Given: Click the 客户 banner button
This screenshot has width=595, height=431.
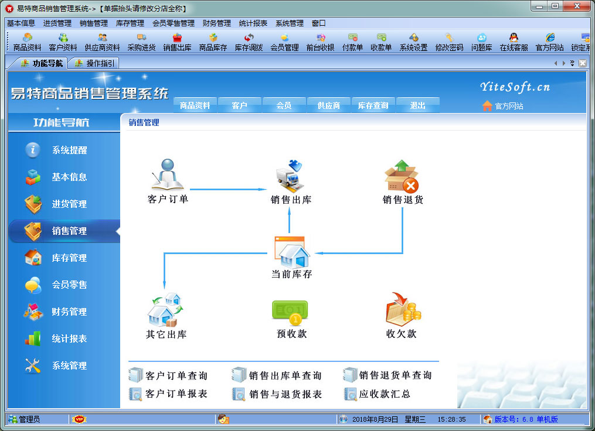Looking at the screenshot, I should coord(239,105).
